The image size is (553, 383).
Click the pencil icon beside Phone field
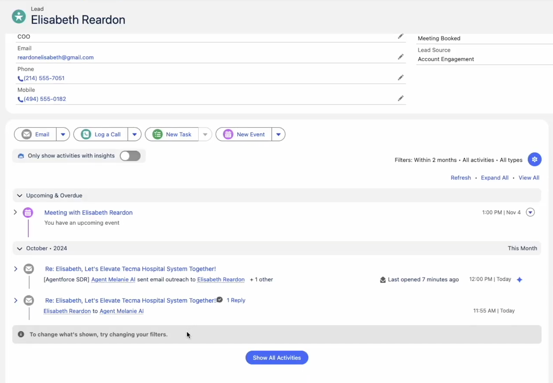[401, 78]
